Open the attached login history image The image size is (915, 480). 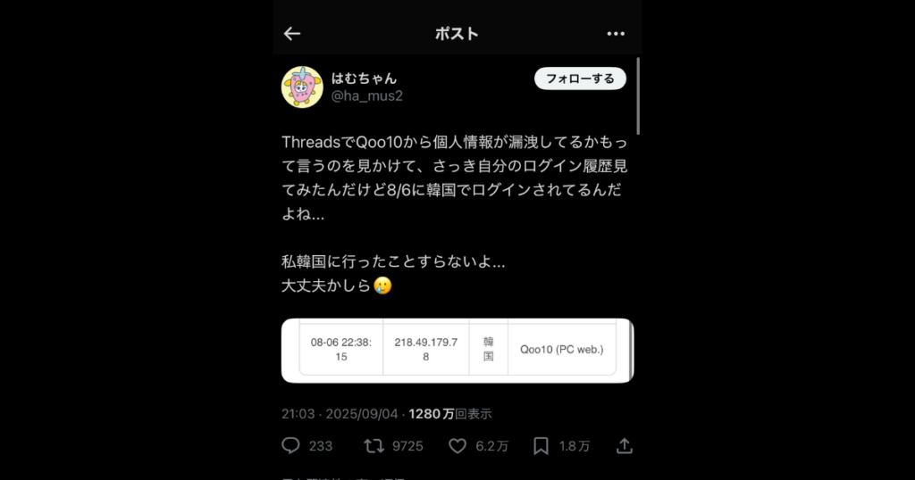pos(457,350)
